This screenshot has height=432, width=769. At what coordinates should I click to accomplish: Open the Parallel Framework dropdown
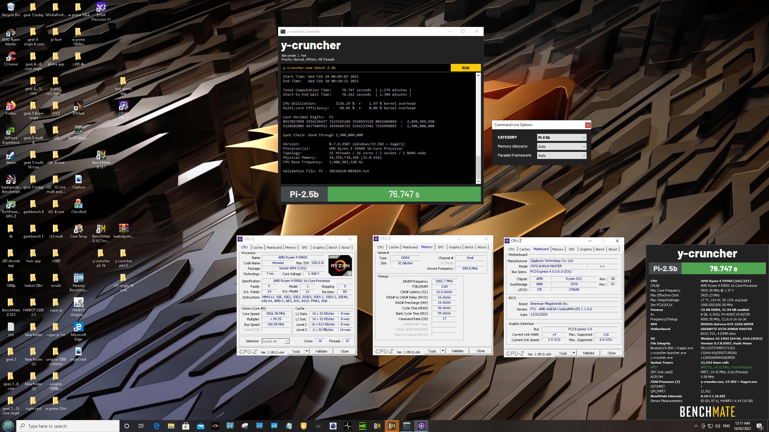click(561, 155)
